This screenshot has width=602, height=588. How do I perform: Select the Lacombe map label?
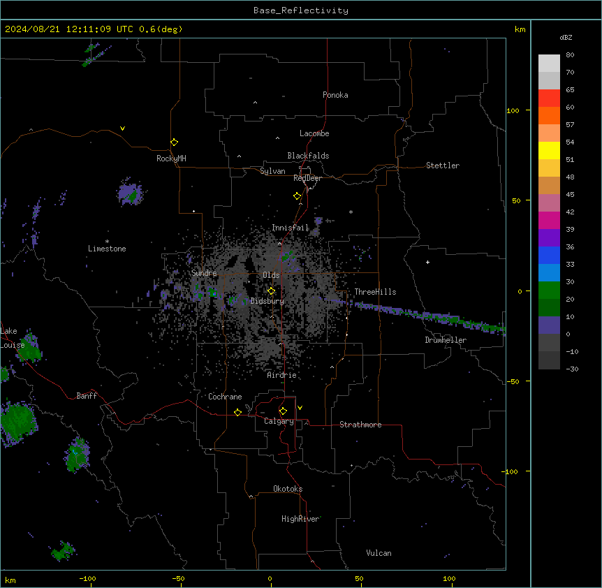tap(314, 133)
